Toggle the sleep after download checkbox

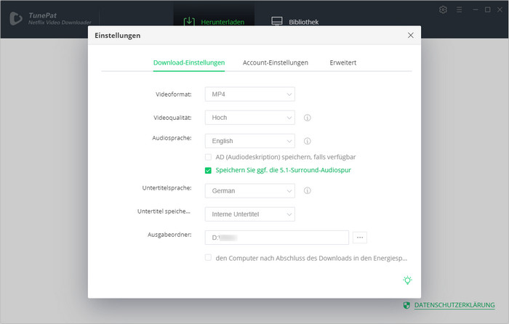click(x=209, y=257)
